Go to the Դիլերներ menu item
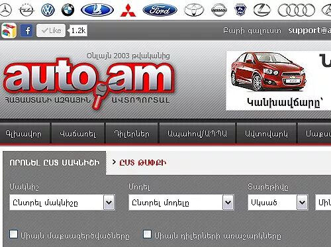The height and width of the screenshot is (247, 331). 132,134
